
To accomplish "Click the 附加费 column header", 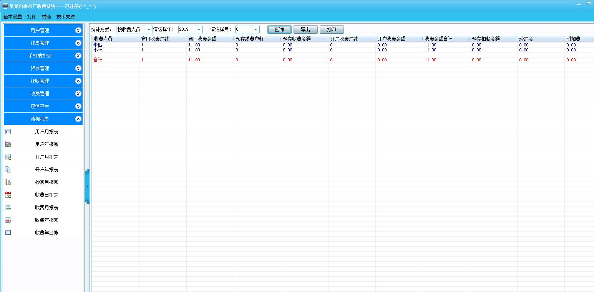I will (579, 39).
